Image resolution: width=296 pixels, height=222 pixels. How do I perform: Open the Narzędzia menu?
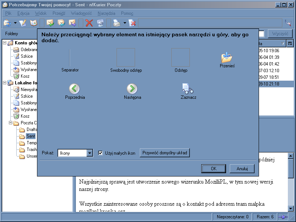tap(106, 13)
